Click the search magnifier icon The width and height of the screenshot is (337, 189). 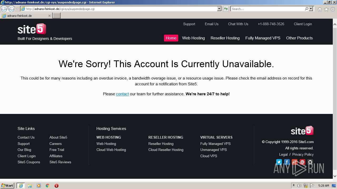[x=306, y=9]
